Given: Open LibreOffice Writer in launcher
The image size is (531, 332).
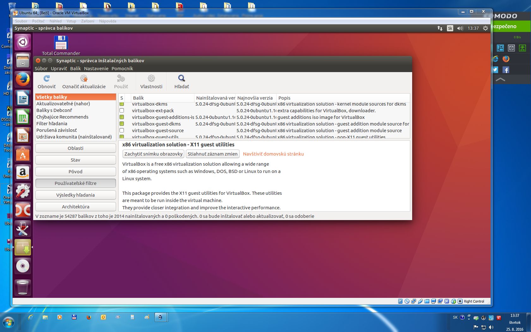Looking at the screenshot, I should click(23, 98).
